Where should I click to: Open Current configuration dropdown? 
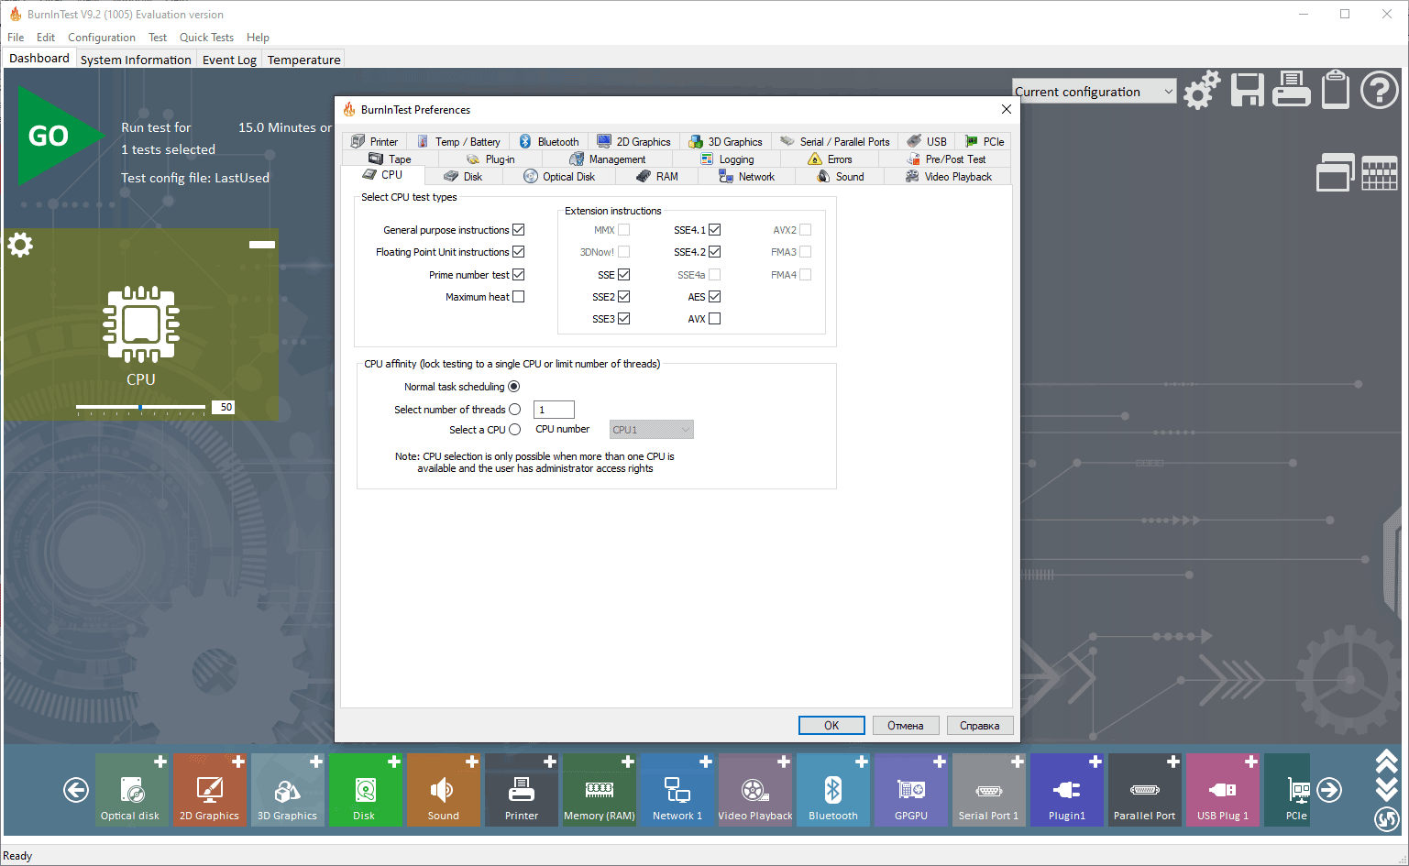pyautogui.click(x=1095, y=92)
